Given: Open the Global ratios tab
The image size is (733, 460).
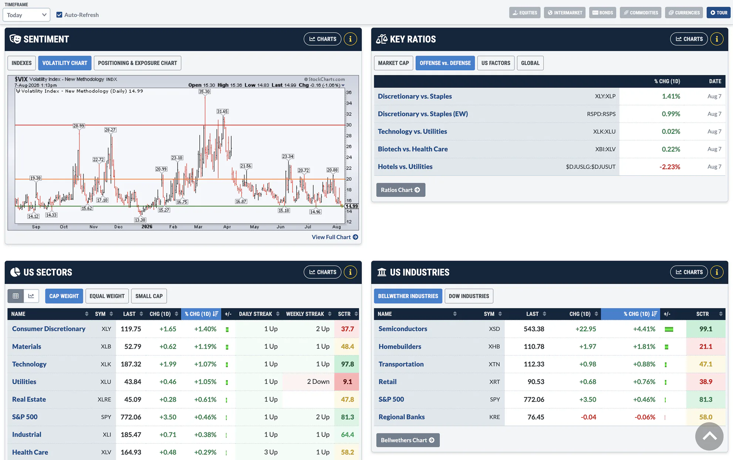Looking at the screenshot, I should pos(530,63).
